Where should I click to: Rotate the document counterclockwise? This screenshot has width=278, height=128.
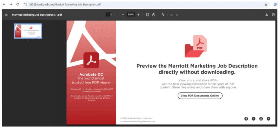153,15
